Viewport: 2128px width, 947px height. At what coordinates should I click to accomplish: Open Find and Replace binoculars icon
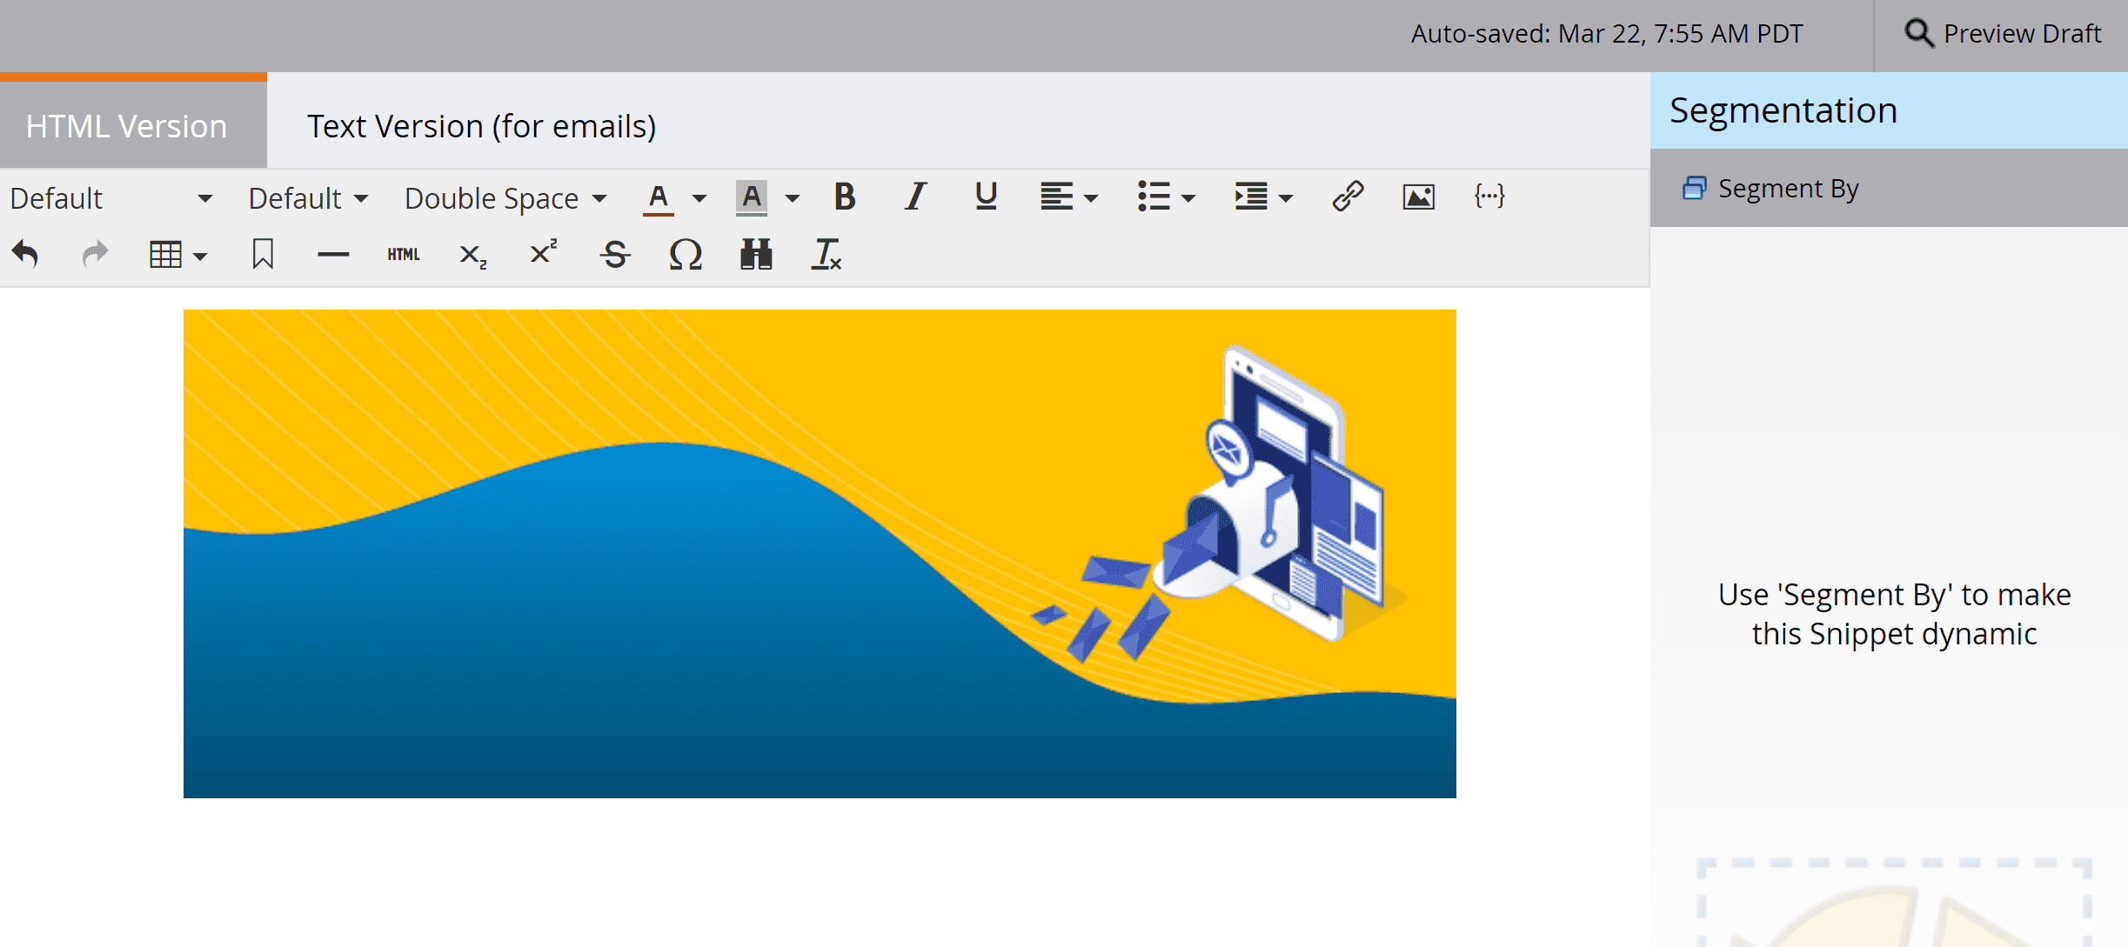point(755,255)
